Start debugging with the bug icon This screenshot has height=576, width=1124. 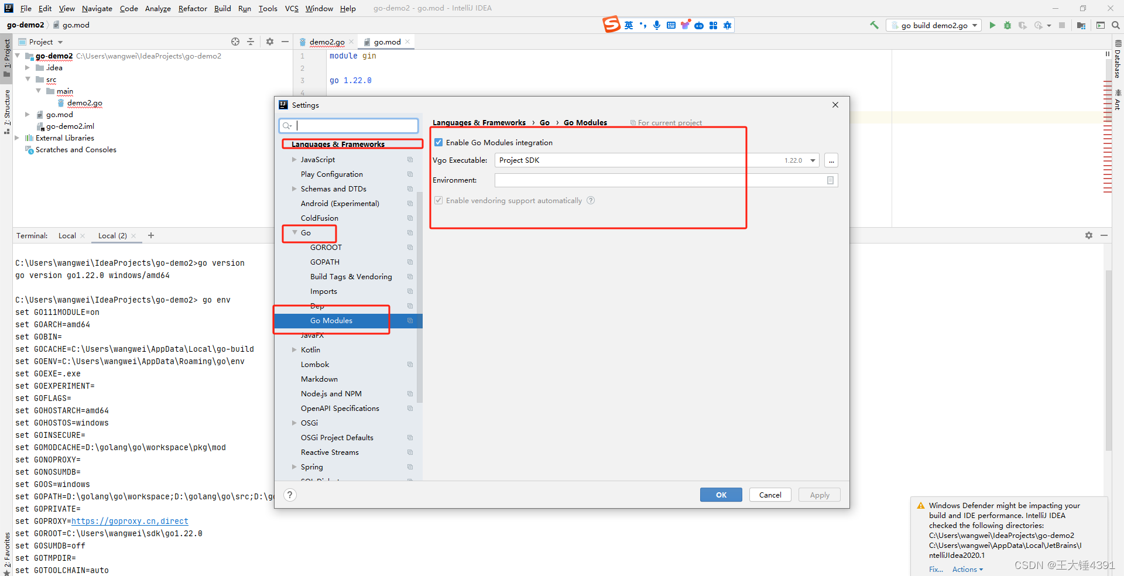click(x=1008, y=25)
